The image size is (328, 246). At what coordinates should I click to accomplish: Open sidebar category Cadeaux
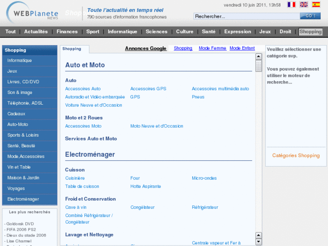[x=30, y=114]
